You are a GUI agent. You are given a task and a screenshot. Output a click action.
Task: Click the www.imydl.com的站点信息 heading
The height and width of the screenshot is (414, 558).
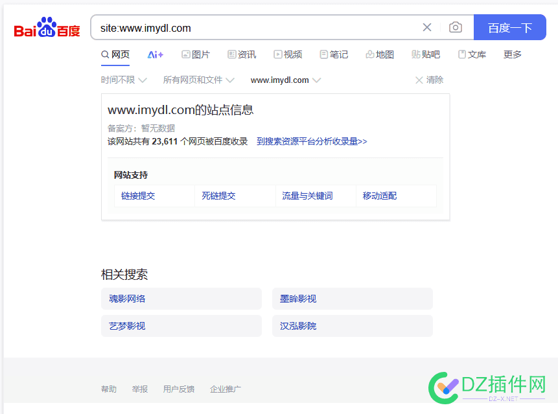click(180, 110)
